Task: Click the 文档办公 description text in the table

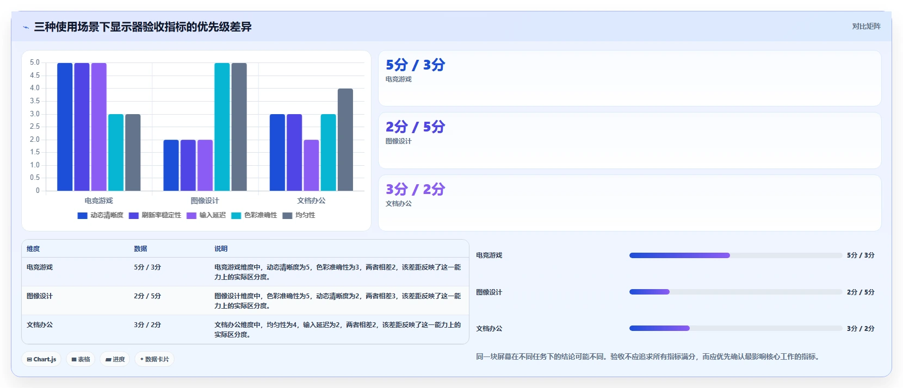Action: coord(337,330)
